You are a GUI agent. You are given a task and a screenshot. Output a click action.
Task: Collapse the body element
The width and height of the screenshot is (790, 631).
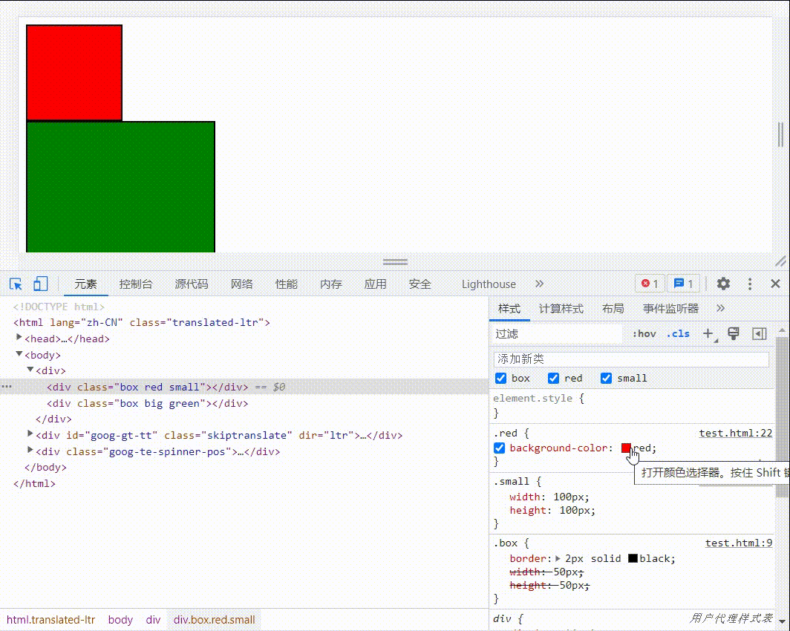coord(19,354)
